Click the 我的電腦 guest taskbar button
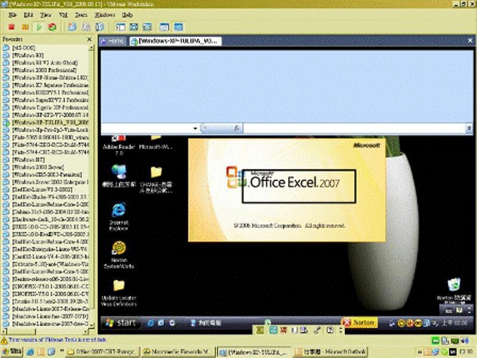 (206, 323)
